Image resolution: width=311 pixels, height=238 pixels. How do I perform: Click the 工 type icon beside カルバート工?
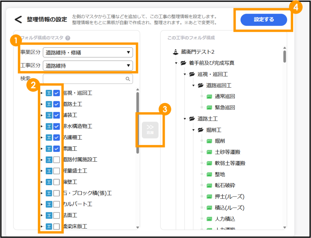[x=49, y=204]
